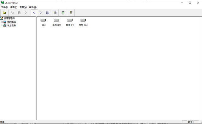Switch to details view mode

55,13
